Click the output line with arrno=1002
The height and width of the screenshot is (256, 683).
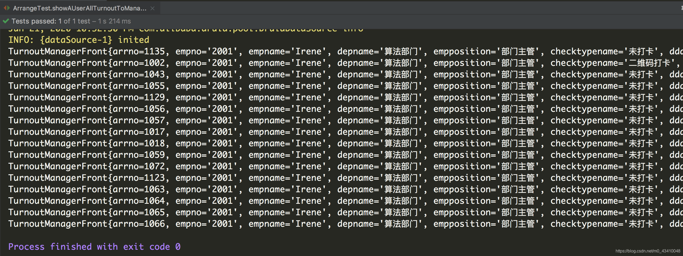coord(345,63)
